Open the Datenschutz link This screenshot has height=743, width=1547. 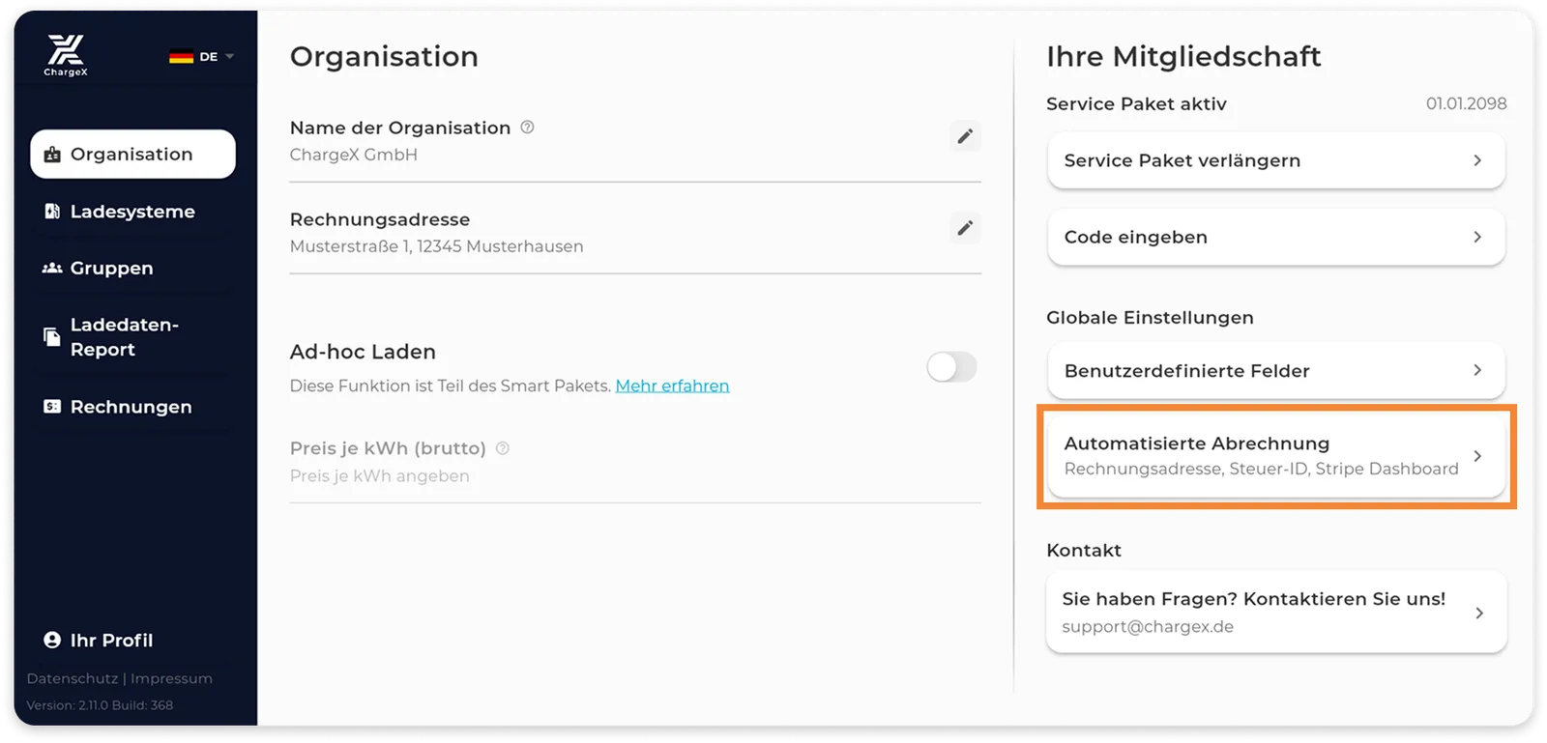[x=73, y=678]
